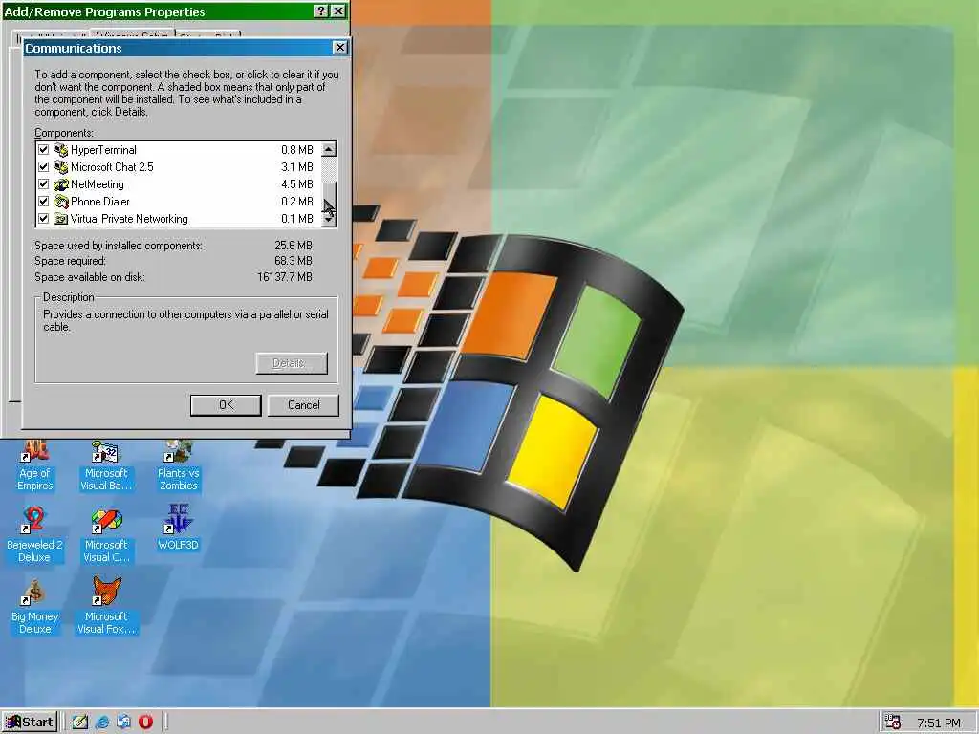Image resolution: width=979 pixels, height=734 pixels.
Task: Select the Big Money Deluxe desktop shortcut
Action: point(35,607)
